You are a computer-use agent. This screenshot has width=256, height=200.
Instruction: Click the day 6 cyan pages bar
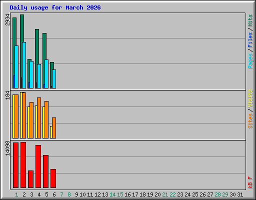pos(54,79)
